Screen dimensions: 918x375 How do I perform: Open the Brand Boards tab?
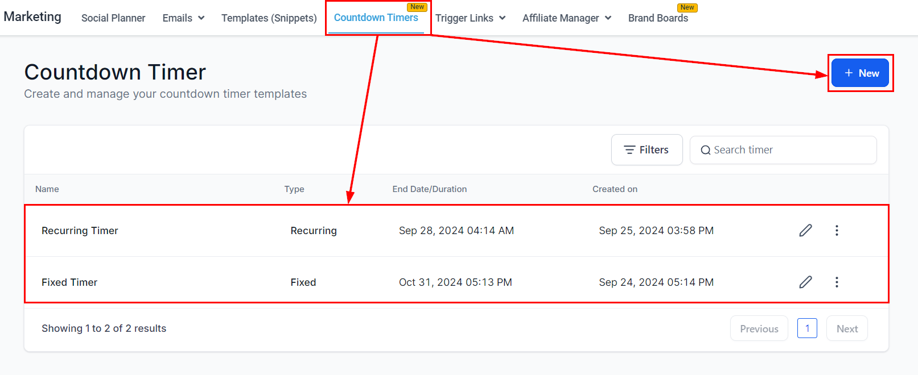point(658,18)
